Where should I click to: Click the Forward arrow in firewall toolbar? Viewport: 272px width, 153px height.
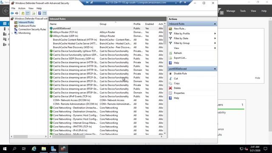point(17,13)
